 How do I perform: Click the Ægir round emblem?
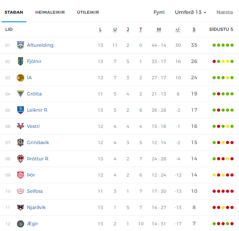[x=20, y=224]
